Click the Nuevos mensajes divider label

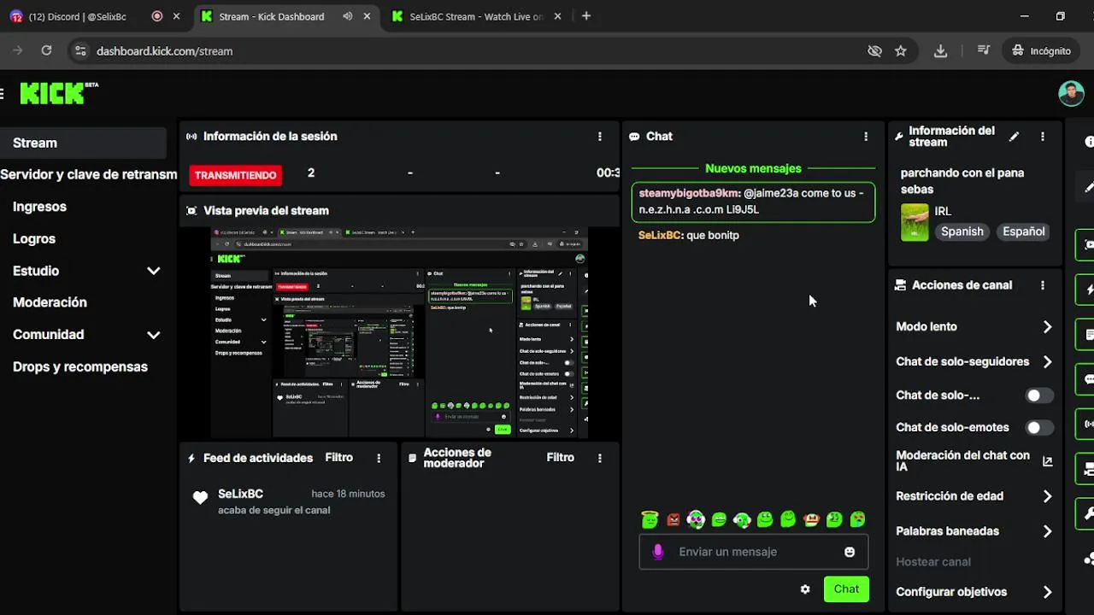coord(753,169)
